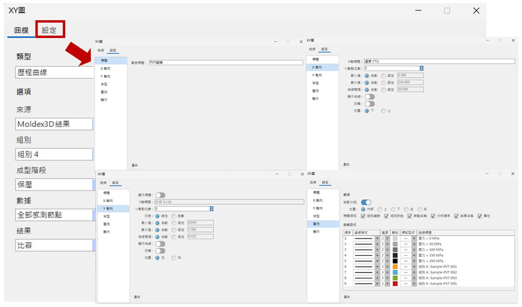522x307 pixels.
Task: Click X-axis decimal places stepper arrows
Action: click(x=421, y=68)
